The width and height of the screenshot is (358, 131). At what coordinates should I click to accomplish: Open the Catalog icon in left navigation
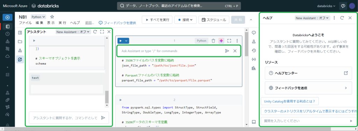point(8,41)
